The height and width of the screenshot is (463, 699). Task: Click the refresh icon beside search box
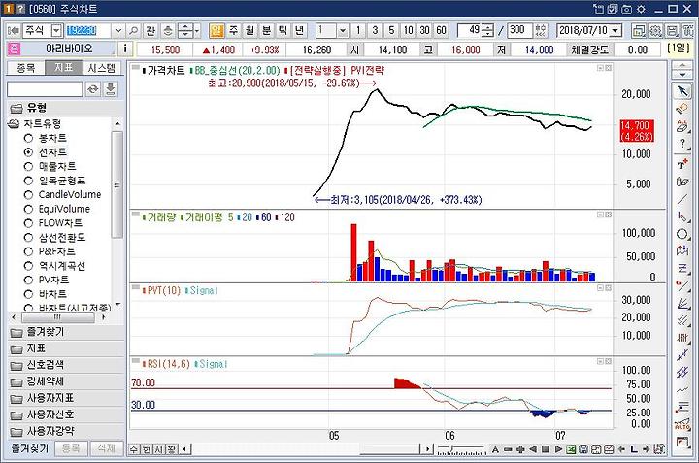point(93,89)
